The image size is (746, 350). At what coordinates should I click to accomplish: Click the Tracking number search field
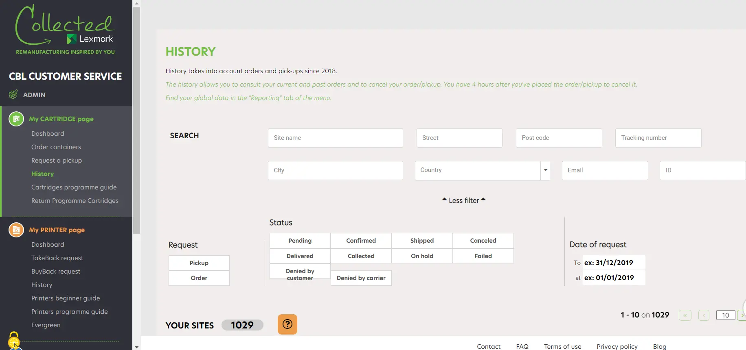658,138
